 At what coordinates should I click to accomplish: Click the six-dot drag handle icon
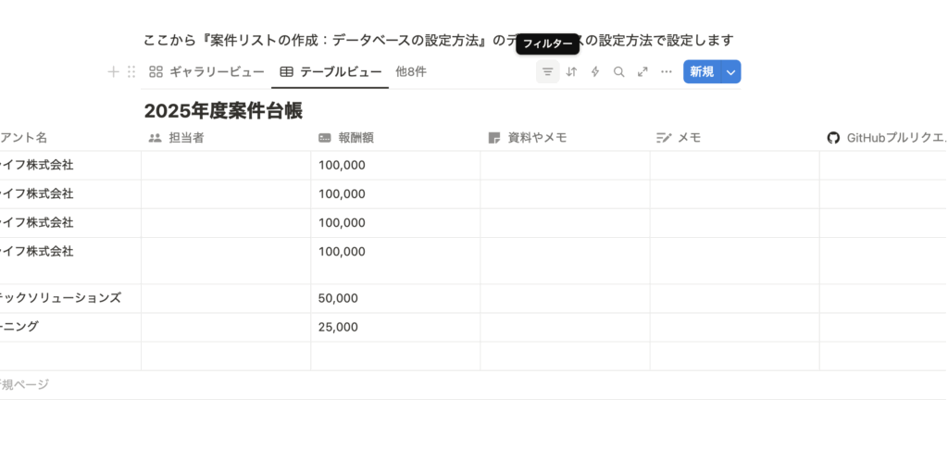click(131, 71)
